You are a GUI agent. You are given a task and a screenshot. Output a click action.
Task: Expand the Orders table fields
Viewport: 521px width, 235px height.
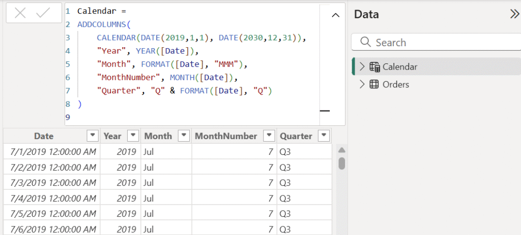(x=362, y=84)
